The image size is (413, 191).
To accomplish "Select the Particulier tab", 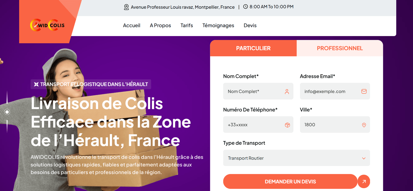I will 253,48.
